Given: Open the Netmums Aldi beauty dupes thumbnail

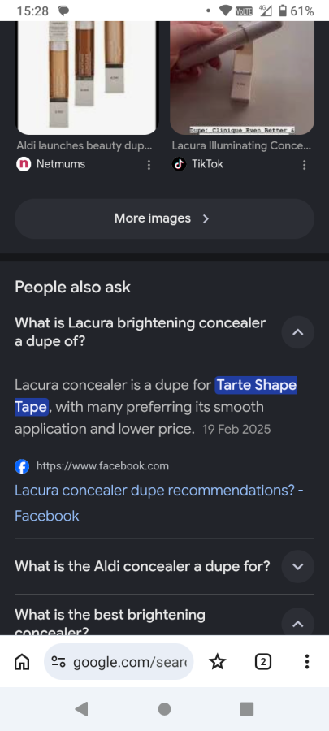Looking at the screenshot, I should [x=87, y=78].
